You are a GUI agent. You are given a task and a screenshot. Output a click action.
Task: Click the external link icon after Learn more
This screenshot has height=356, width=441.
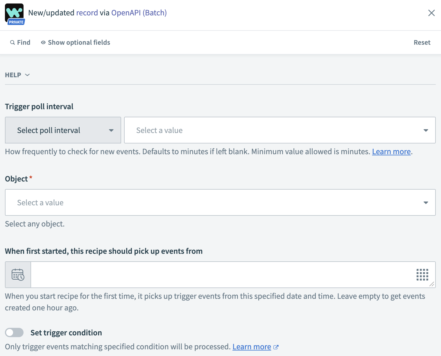(x=276, y=347)
